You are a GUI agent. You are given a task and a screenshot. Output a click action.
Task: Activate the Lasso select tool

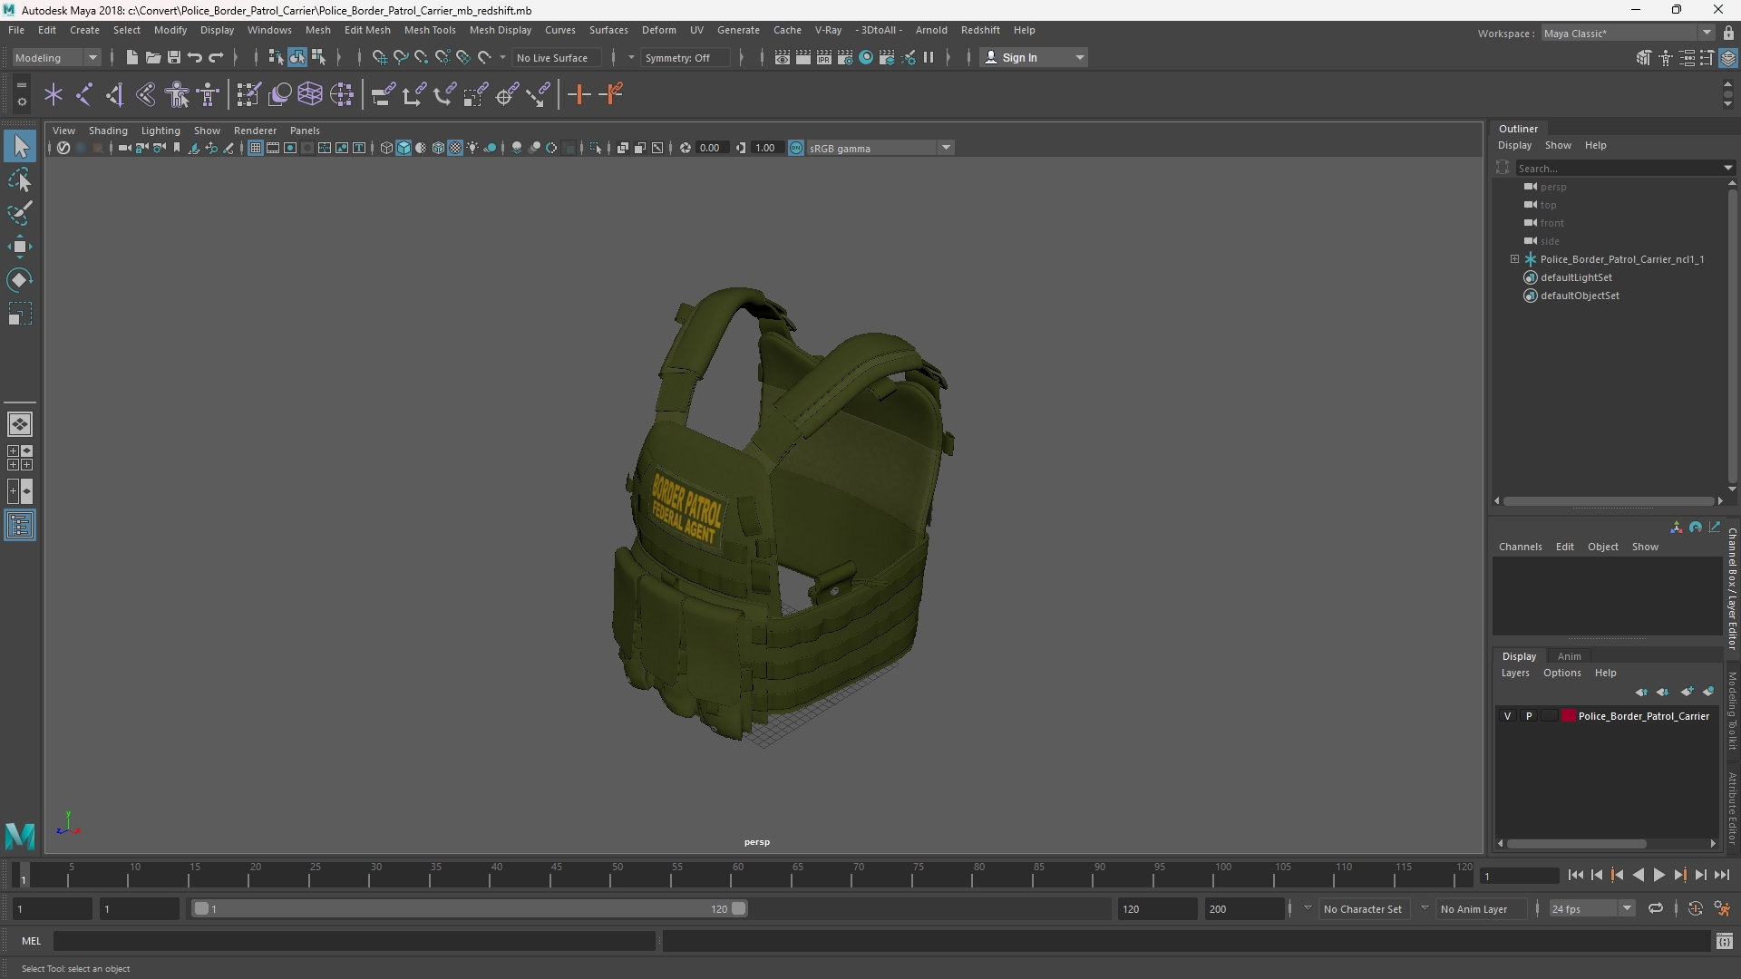point(20,180)
